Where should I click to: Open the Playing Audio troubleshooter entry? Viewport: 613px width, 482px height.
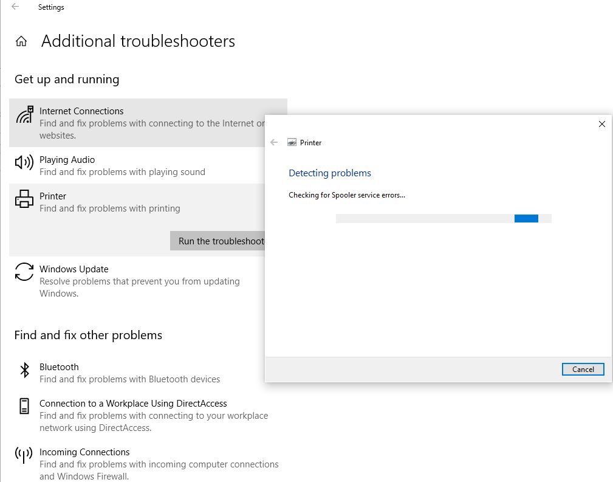point(137,165)
